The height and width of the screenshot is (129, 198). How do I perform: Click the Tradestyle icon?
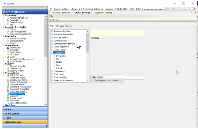coord(8,101)
